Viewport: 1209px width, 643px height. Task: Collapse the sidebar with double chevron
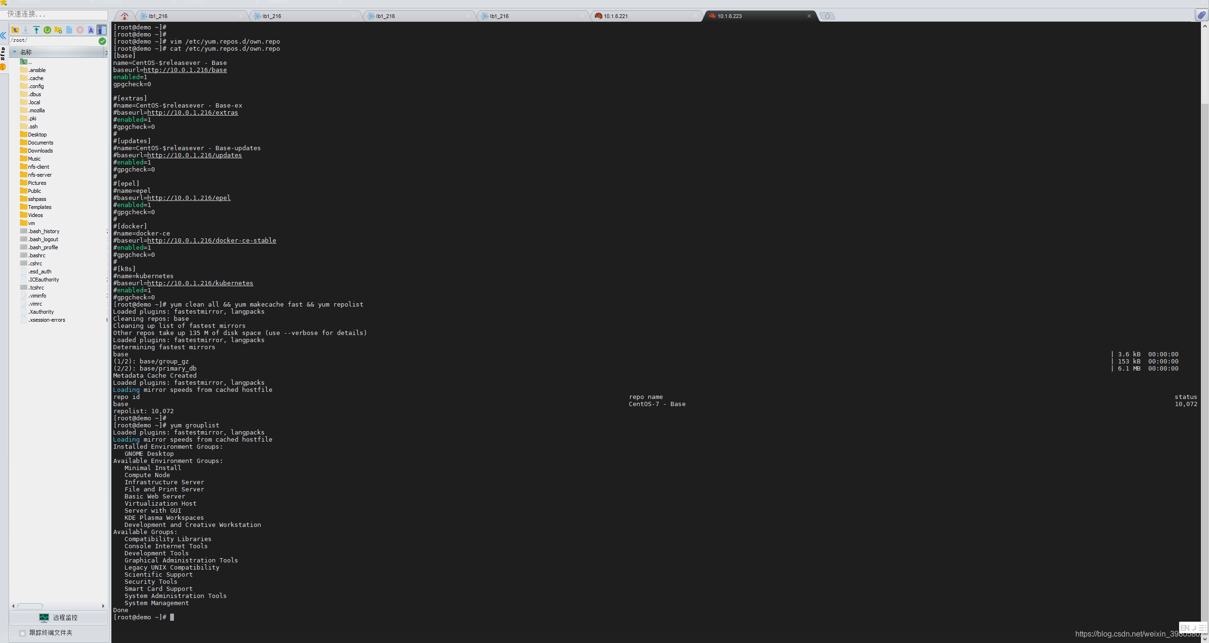(3, 36)
